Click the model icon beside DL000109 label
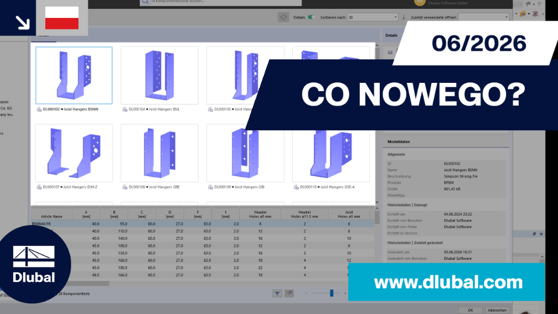This screenshot has height=314, width=558. pos(211,187)
